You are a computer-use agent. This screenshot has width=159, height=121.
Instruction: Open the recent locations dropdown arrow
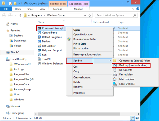pos(16,15)
